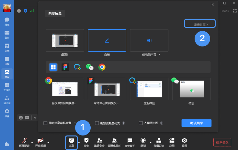The width and height of the screenshot is (238, 150).
Task: Open 分组讨论 breakout rooms icon
Action: (159, 141)
